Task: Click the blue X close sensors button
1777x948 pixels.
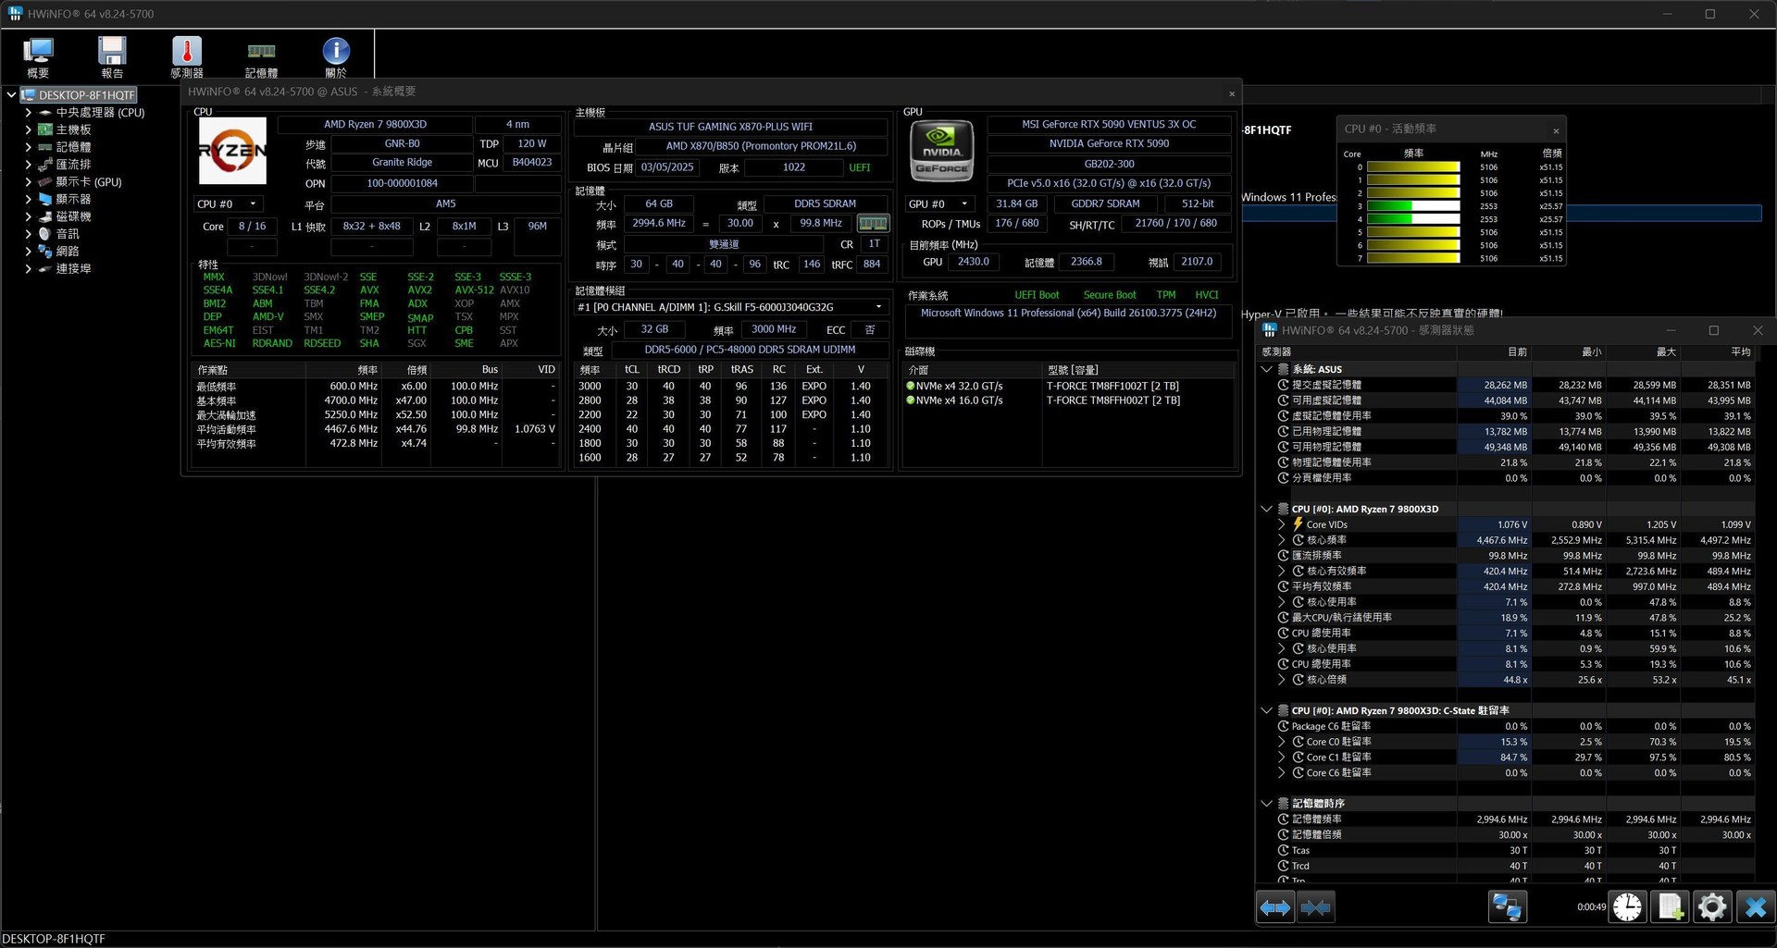Action: tap(1755, 907)
